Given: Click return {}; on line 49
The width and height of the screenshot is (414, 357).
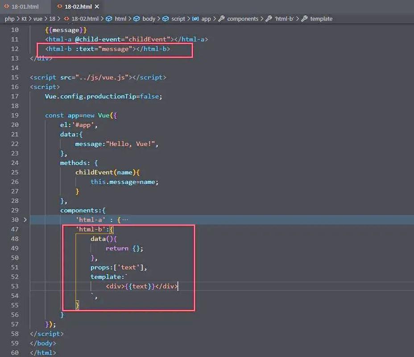Looking at the screenshot, I should click(x=124, y=248).
